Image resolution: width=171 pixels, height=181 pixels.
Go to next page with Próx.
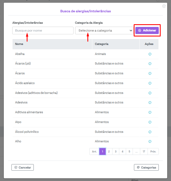(x=153, y=152)
